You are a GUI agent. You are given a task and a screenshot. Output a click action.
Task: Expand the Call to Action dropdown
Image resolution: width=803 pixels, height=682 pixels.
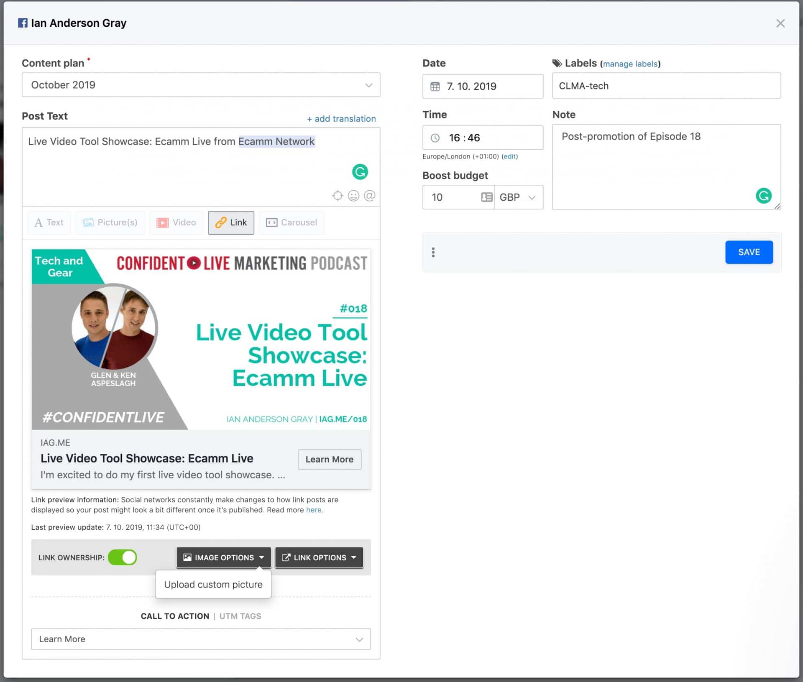click(358, 639)
